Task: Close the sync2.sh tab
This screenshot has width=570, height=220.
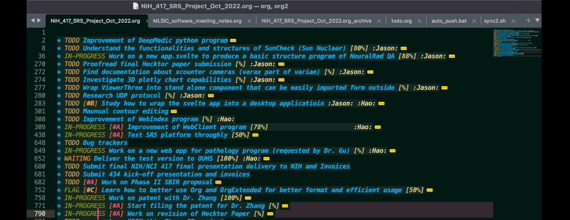Action: [514, 21]
